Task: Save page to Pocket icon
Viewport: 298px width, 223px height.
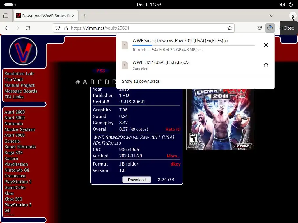Action: coord(259,28)
